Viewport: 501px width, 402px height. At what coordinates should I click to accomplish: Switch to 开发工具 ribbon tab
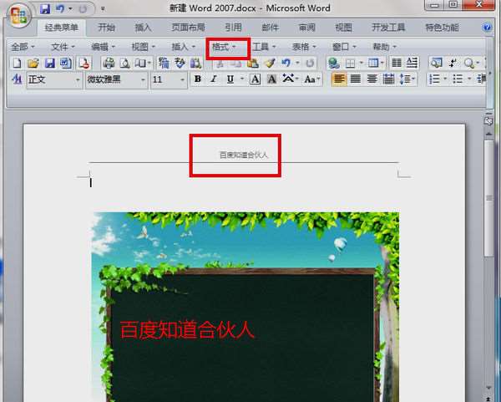click(x=388, y=28)
